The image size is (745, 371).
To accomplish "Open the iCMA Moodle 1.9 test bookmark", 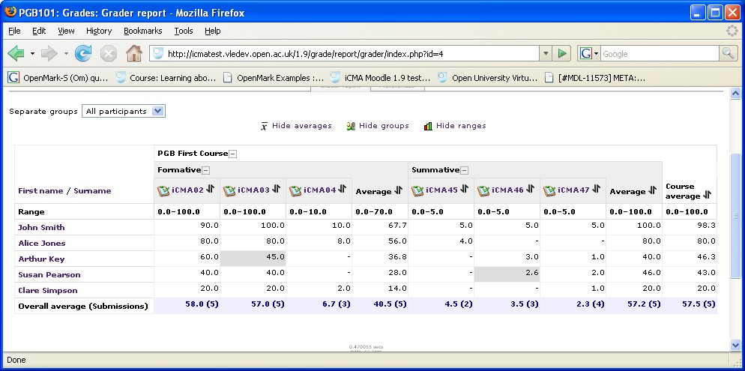I will pos(381,78).
